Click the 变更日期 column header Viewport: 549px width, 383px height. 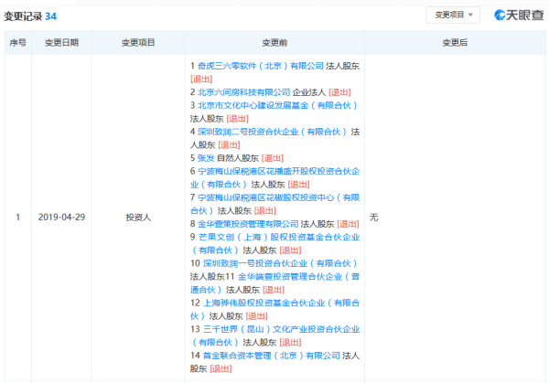click(61, 43)
